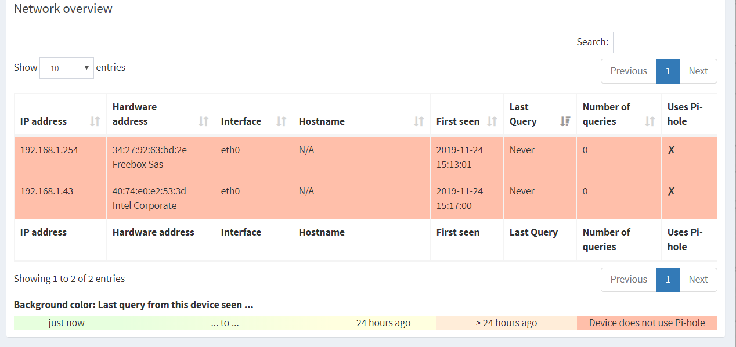Sort table by IP address icon
This screenshot has height=347, width=736.
tap(95, 121)
